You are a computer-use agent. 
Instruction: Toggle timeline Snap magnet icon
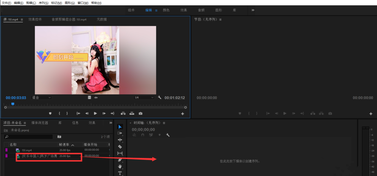click(143, 135)
